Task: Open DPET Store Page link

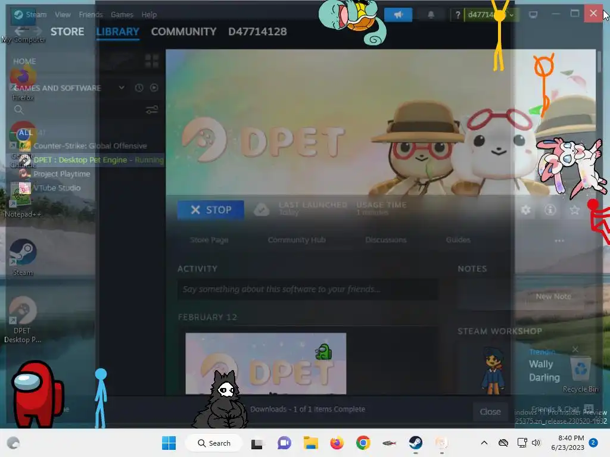Action: [209, 240]
